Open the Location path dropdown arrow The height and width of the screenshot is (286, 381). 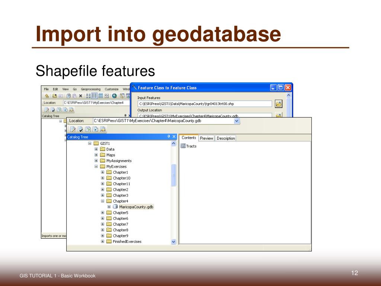tap(237, 121)
